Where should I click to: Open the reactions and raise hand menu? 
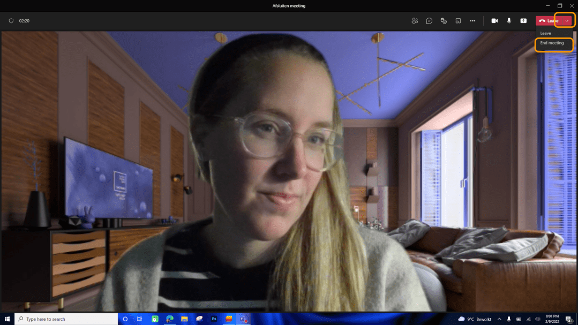[x=444, y=21]
